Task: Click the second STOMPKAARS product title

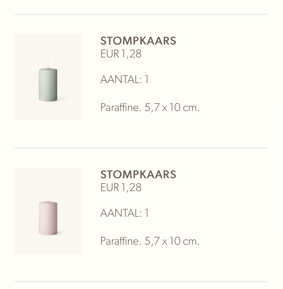Action: pos(138,174)
